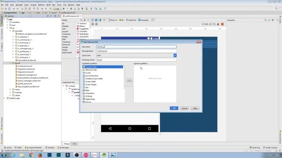Click the File name input field
Viewport: 282px width, 158px height.
tap(136, 47)
